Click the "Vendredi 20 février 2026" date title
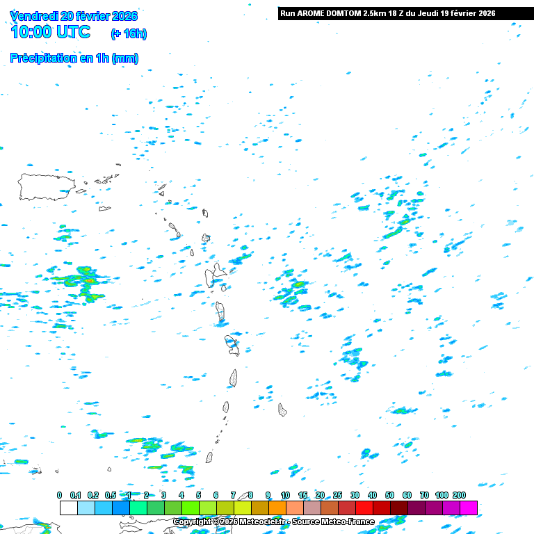 pos(74,16)
